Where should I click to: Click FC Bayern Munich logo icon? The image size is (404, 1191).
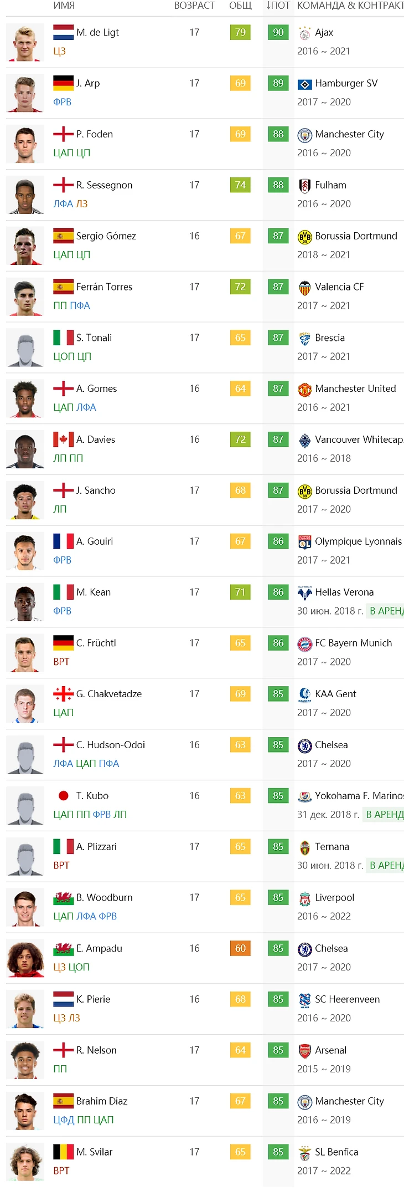[x=304, y=644]
